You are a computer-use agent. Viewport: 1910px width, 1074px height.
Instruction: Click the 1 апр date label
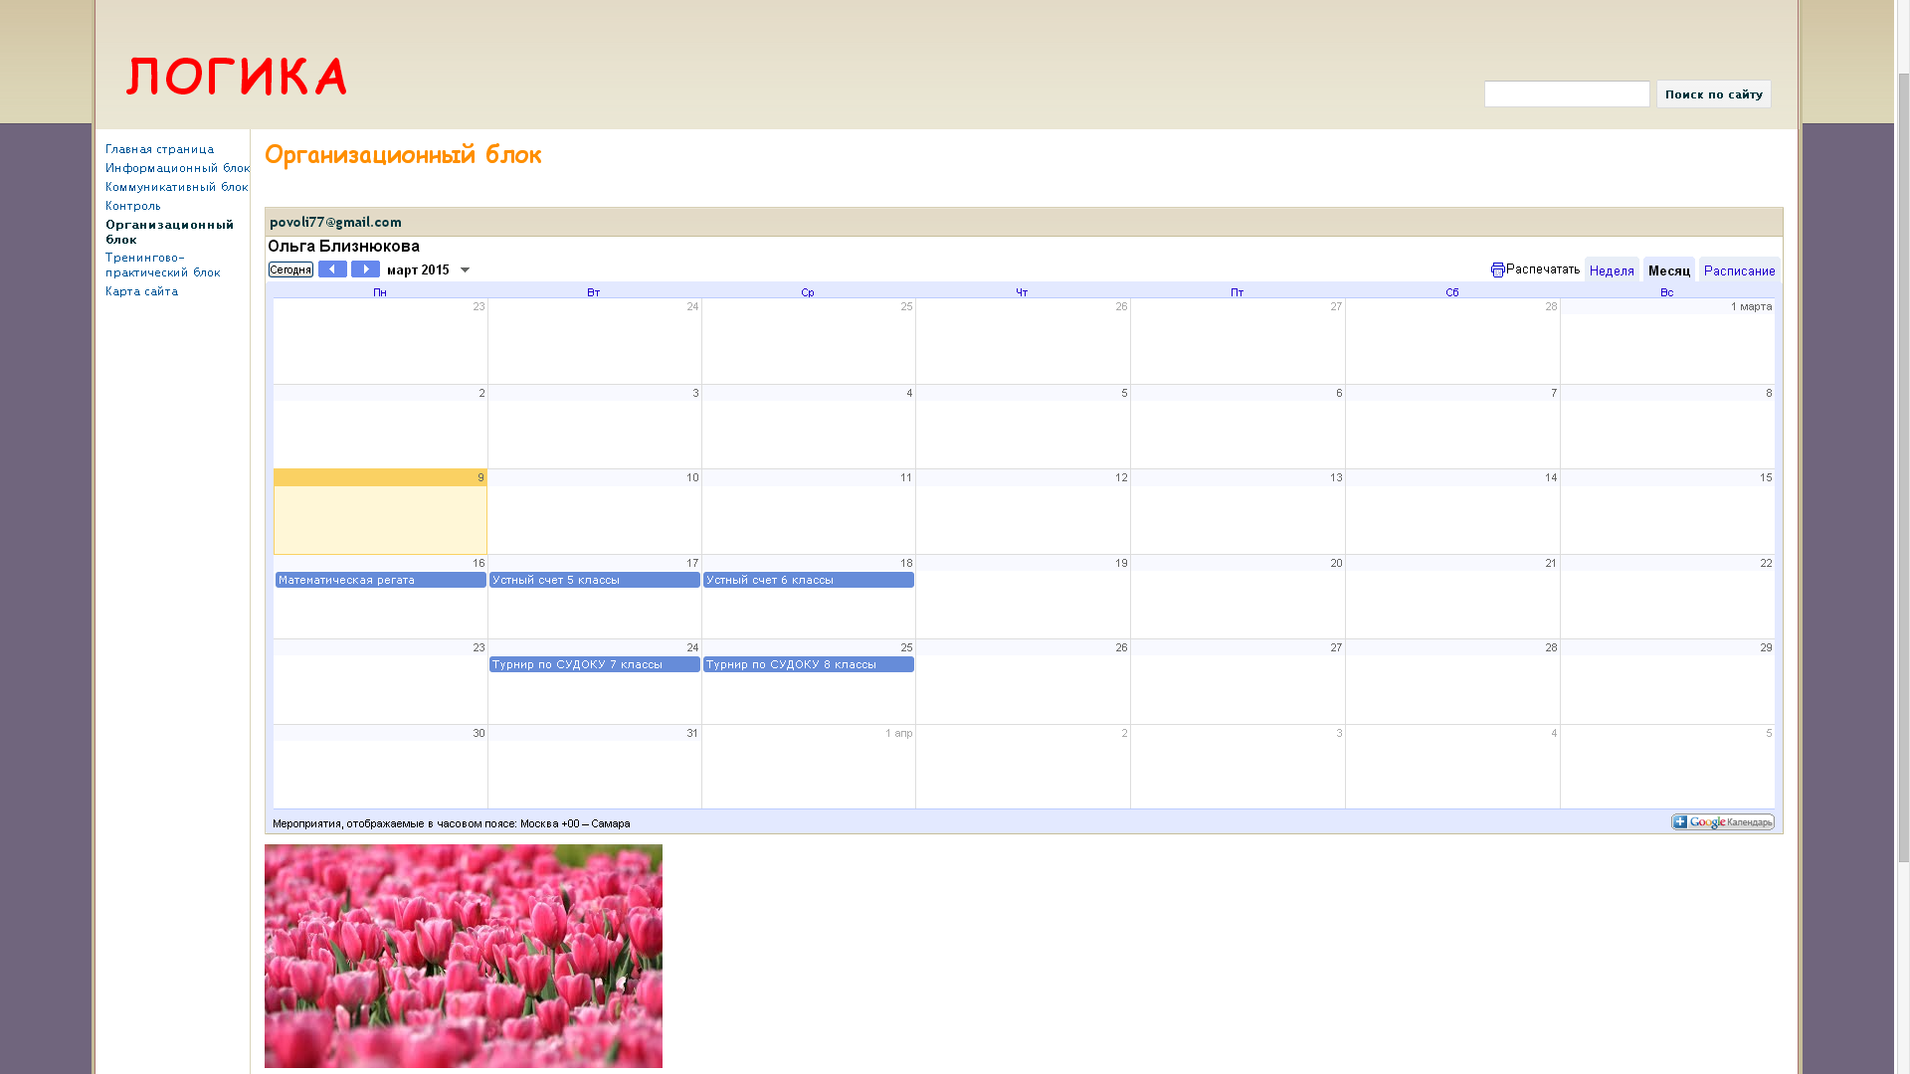click(898, 733)
